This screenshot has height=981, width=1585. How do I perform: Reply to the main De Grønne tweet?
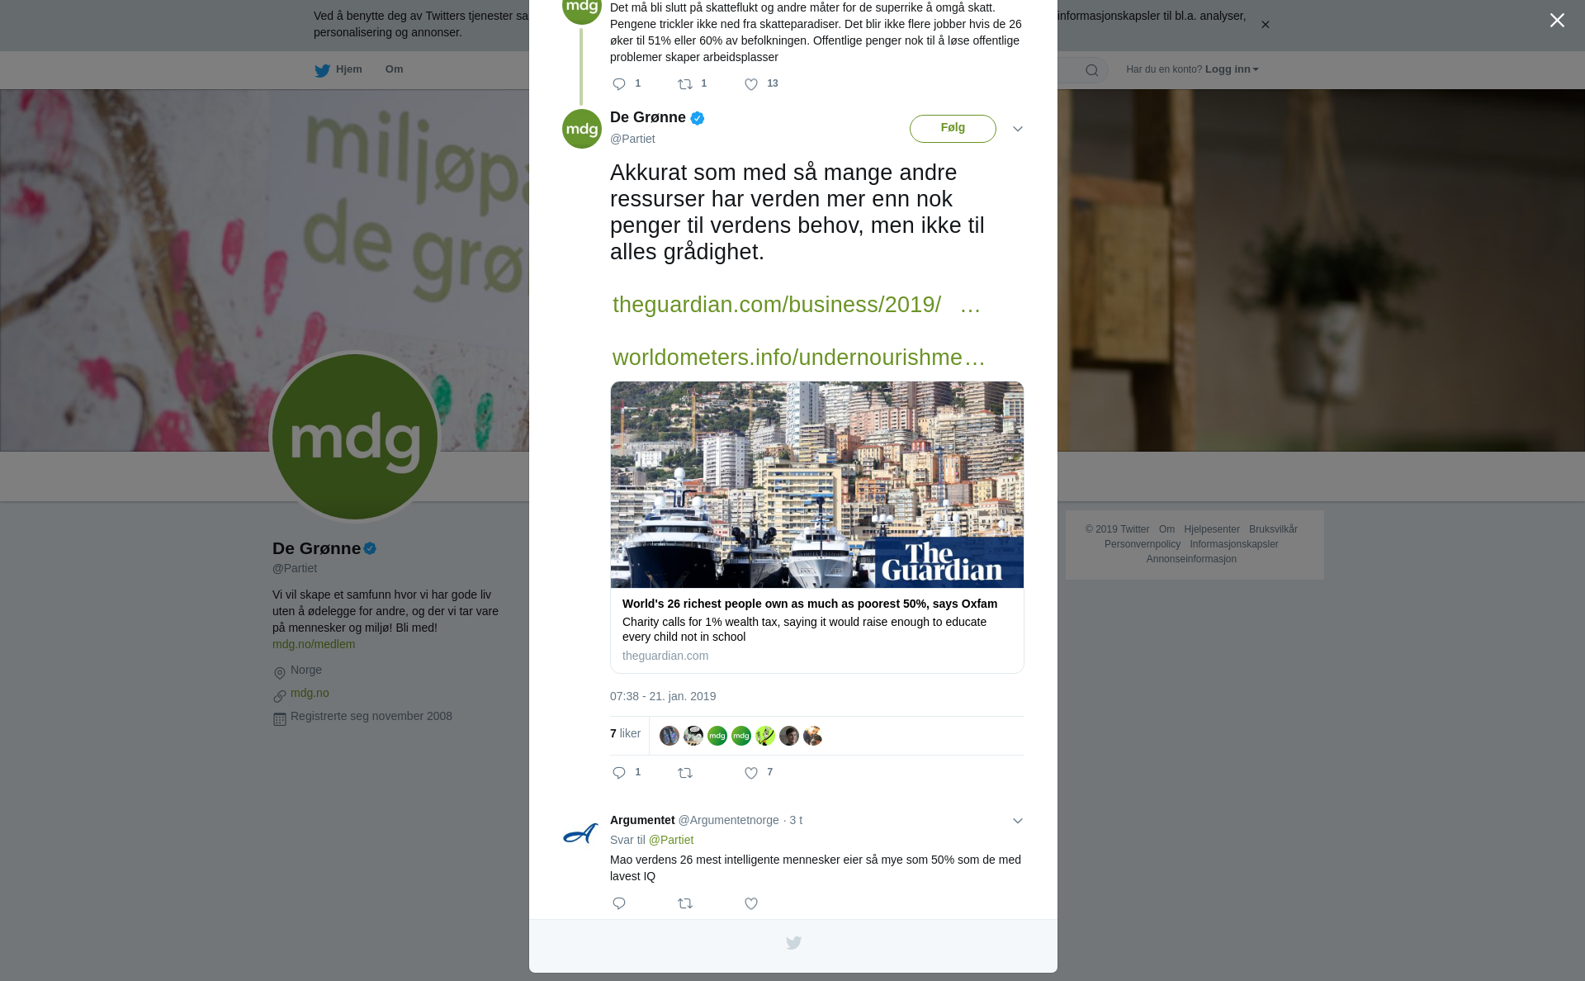[x=619, y=774]
